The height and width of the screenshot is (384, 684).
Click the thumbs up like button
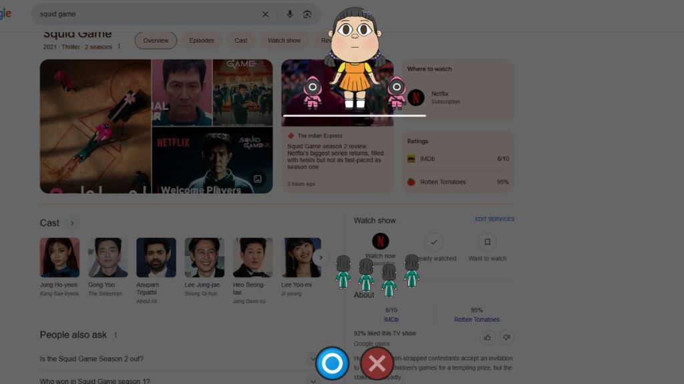click(x=487, y=337)
